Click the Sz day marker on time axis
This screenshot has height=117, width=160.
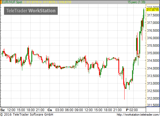click(x=3, y=110)
